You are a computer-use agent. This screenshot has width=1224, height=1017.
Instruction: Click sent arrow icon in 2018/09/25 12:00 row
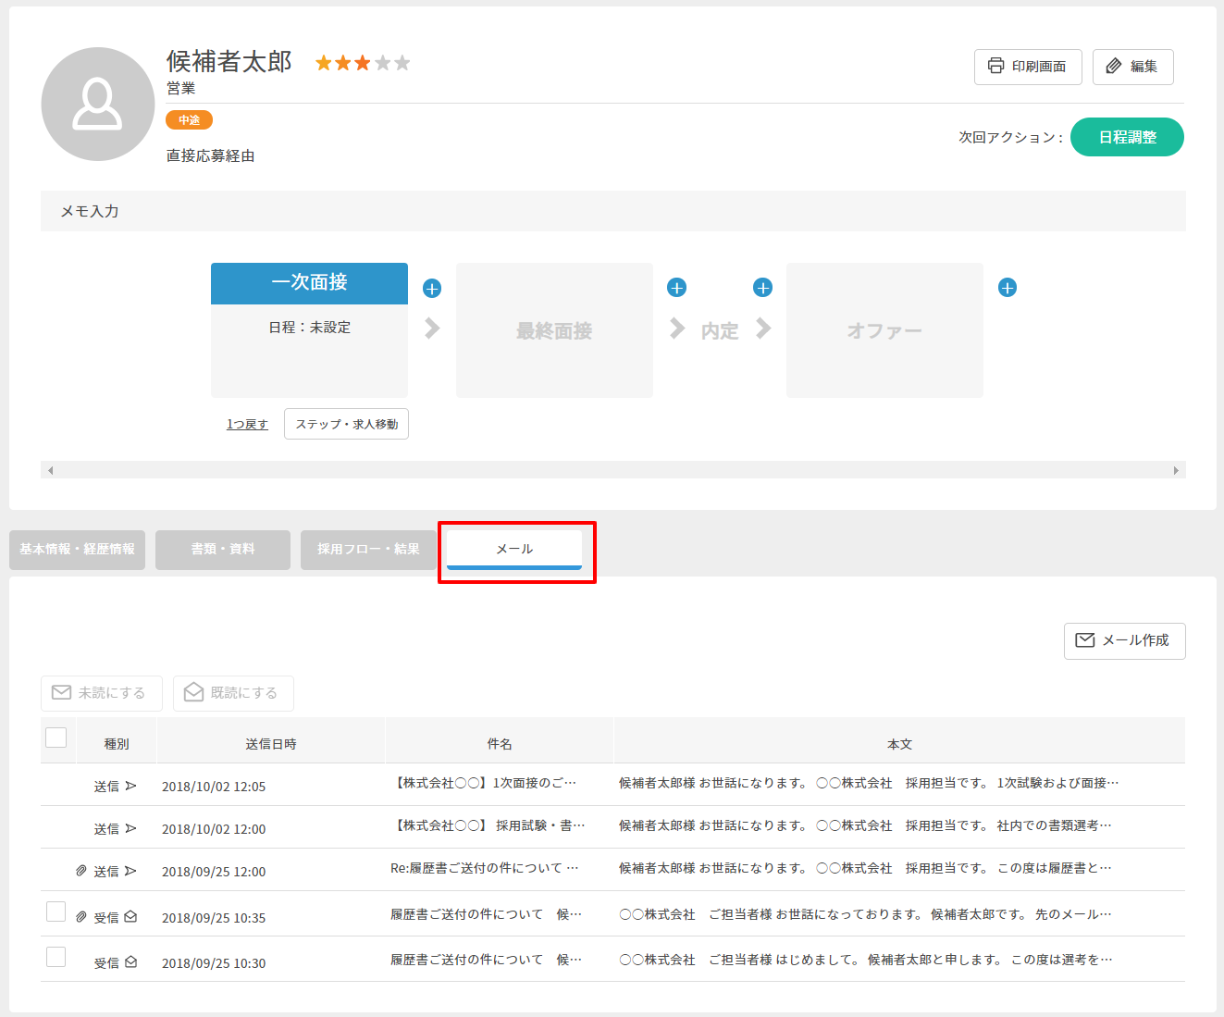coord(130,871)
